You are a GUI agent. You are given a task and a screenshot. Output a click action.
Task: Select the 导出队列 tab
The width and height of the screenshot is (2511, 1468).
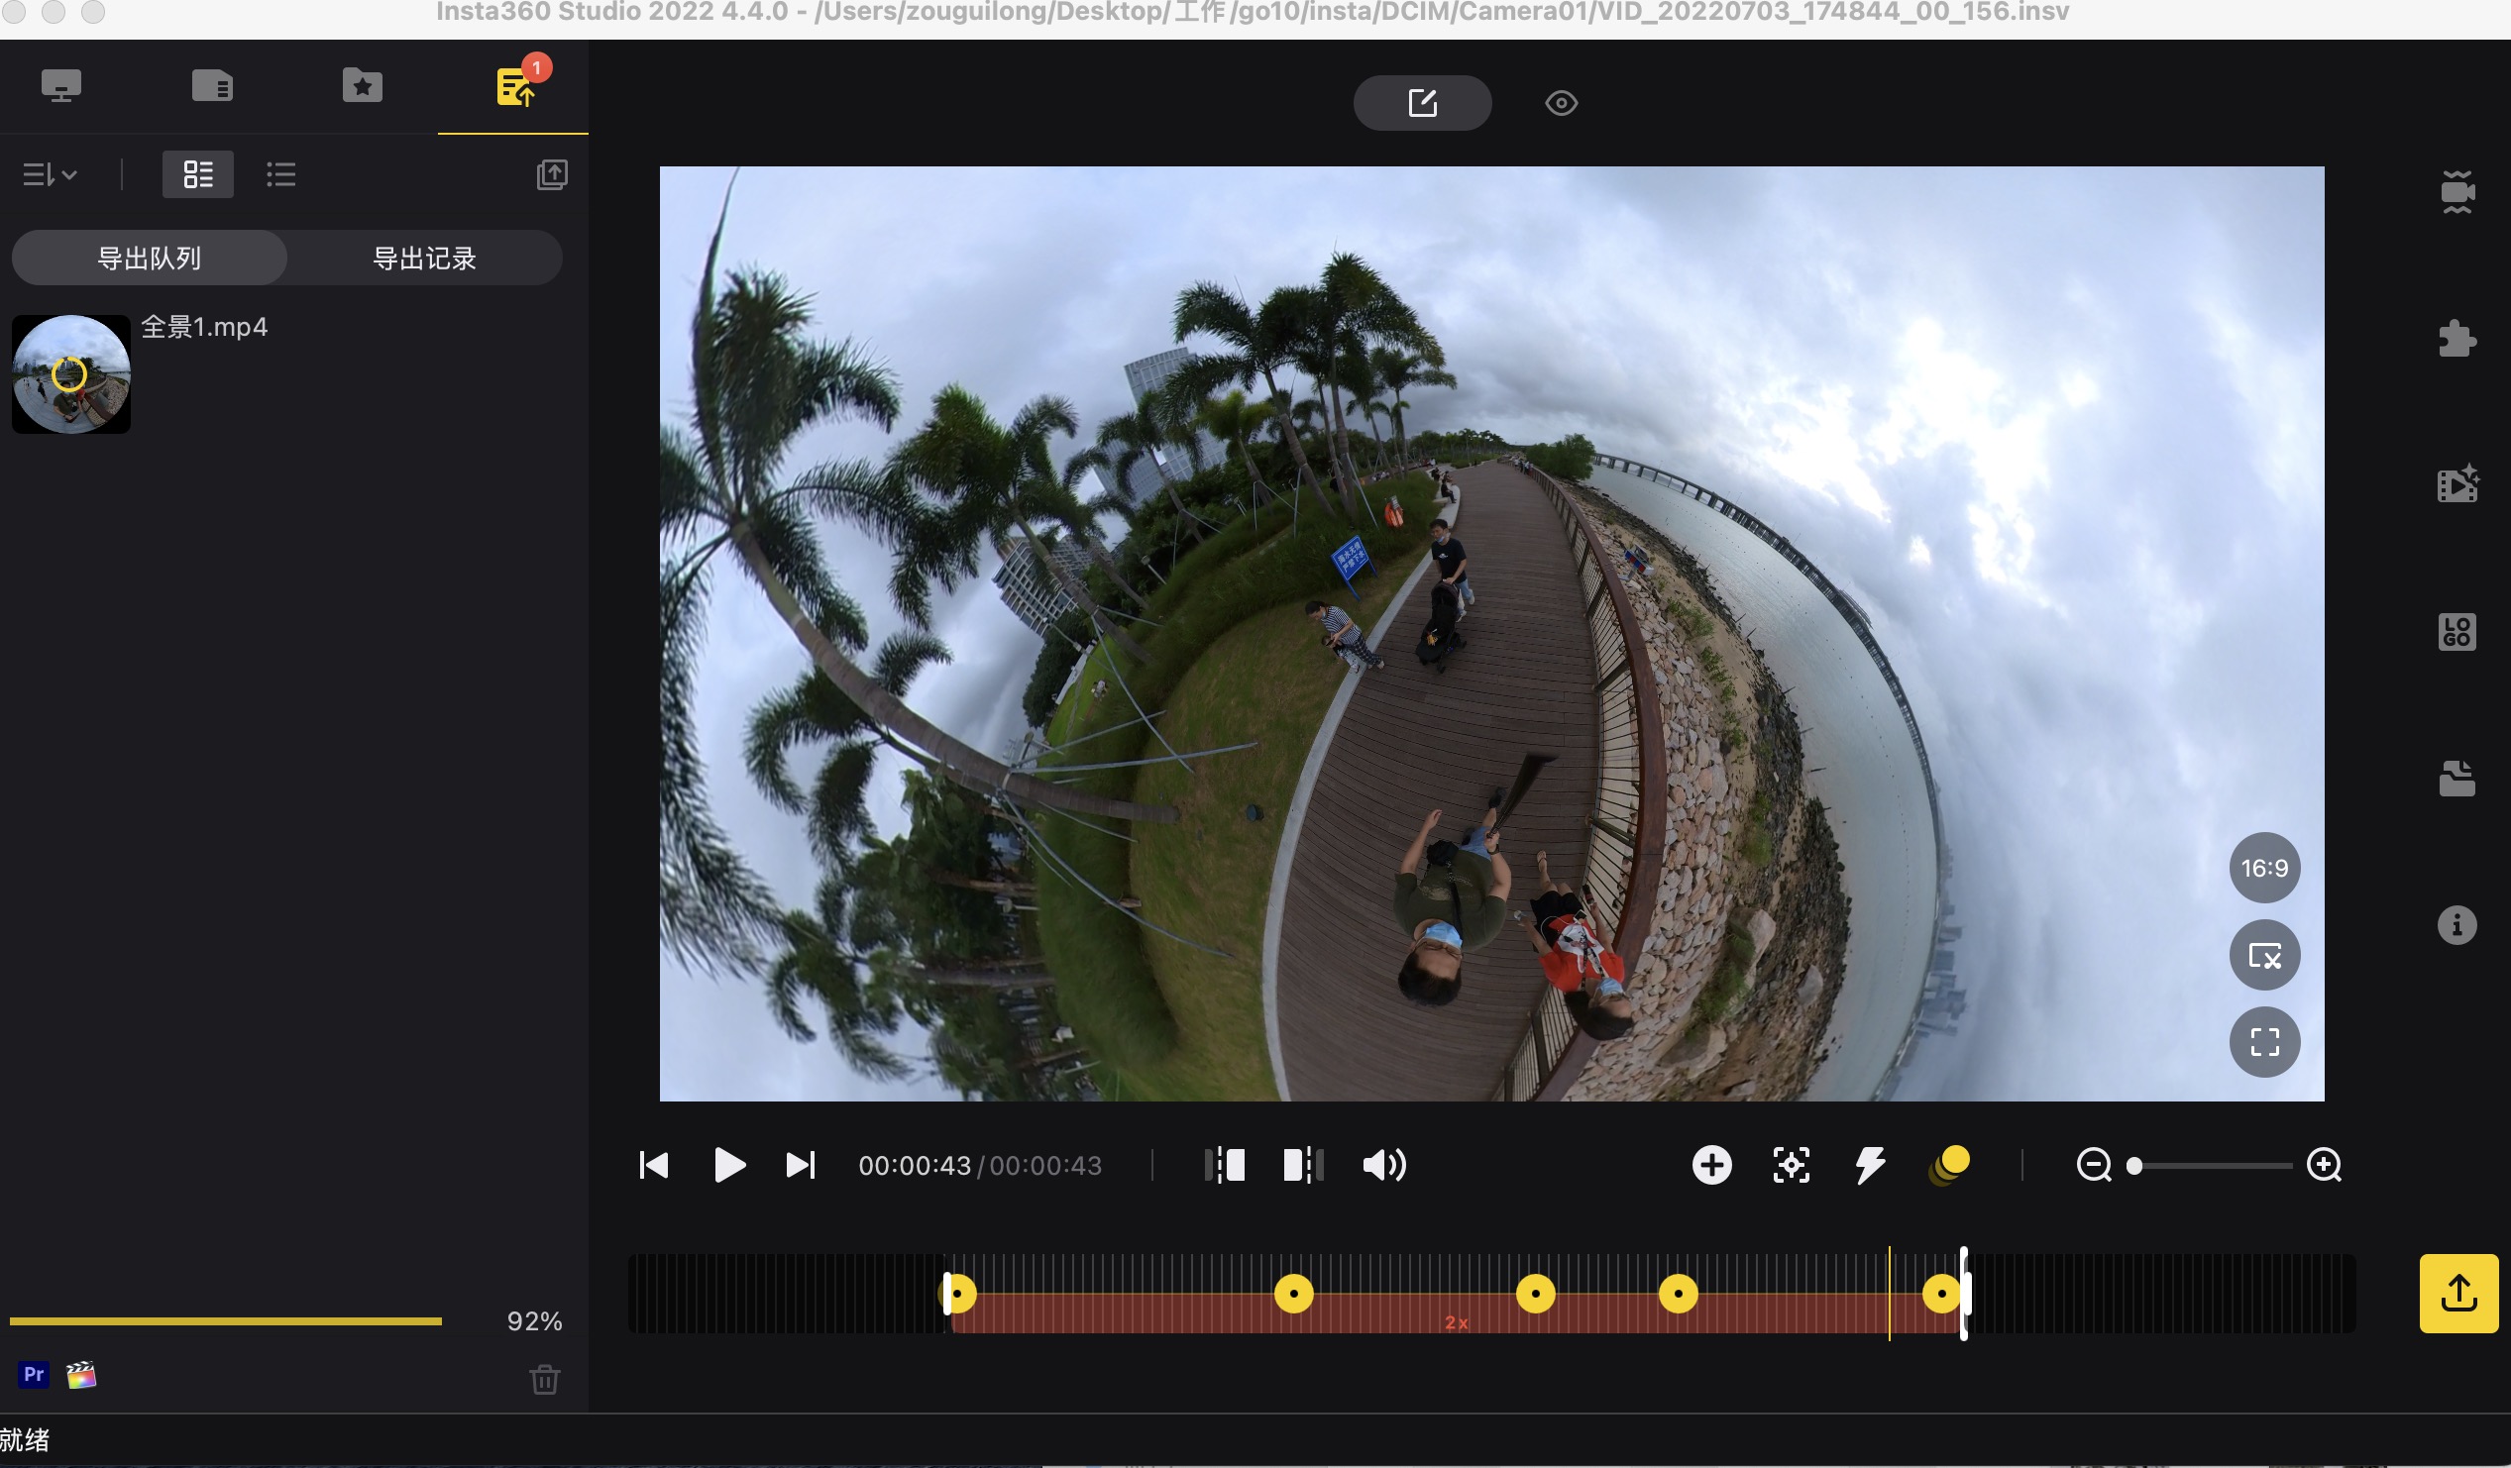(x=148, y=258)
